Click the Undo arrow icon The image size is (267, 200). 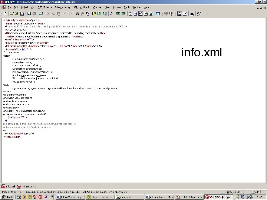tap(65, 14)
